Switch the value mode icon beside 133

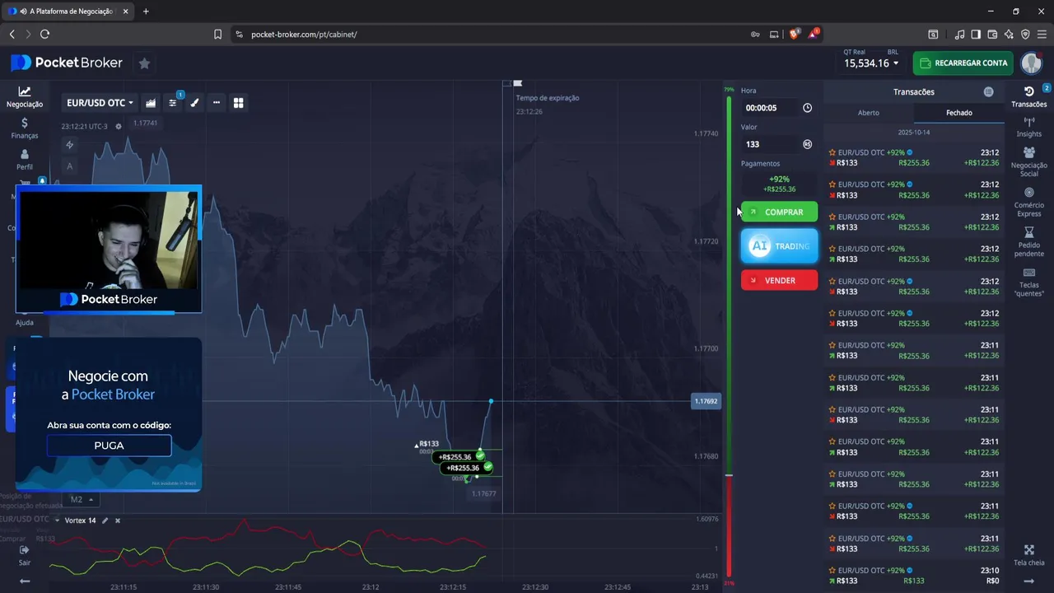(x=807, y=144)
